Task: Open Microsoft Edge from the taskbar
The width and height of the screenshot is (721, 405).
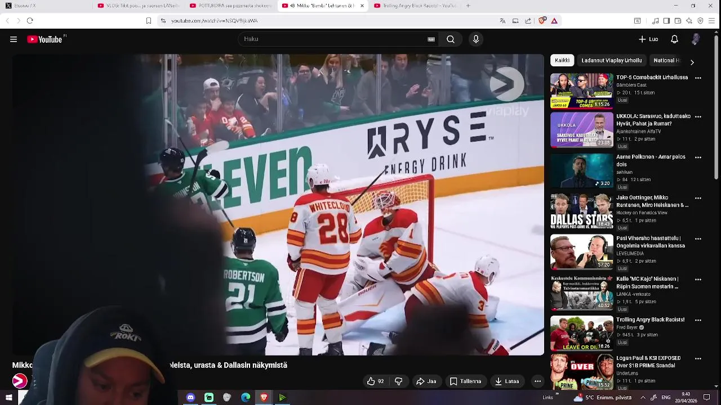Action: pyautogui.click(x=246, y=398)
